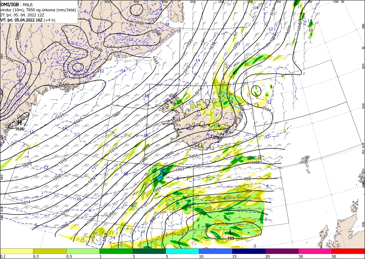
Task: Click the 'VT: þri. 05.04.2022 16Z (+4 h)' line
Action: (28, 20)
